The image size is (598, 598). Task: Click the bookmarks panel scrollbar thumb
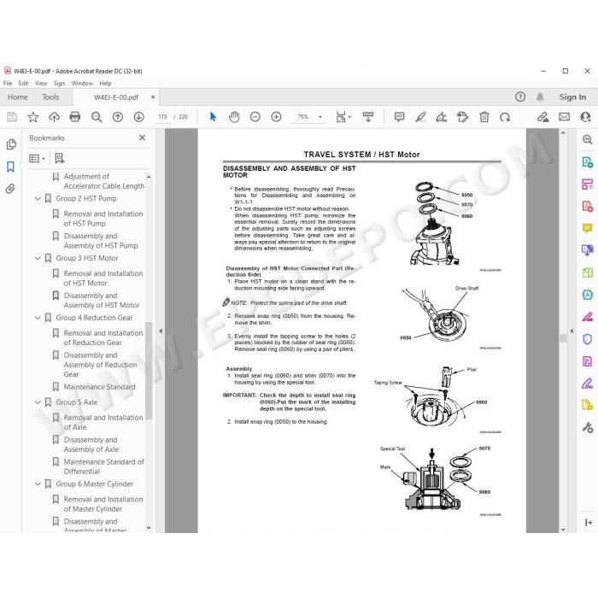coord(149,370)
